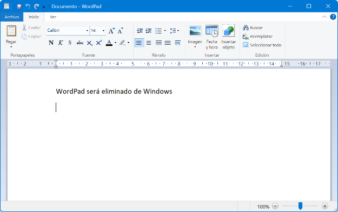Insert Fecha y hora

tap(211, 37)
